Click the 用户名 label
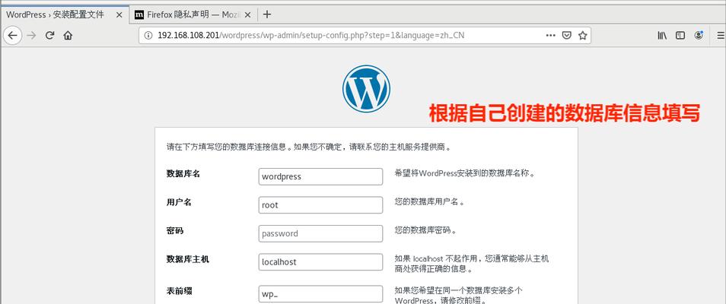The image size is (726, 304). pyautogui.click(x=179, y=202)
